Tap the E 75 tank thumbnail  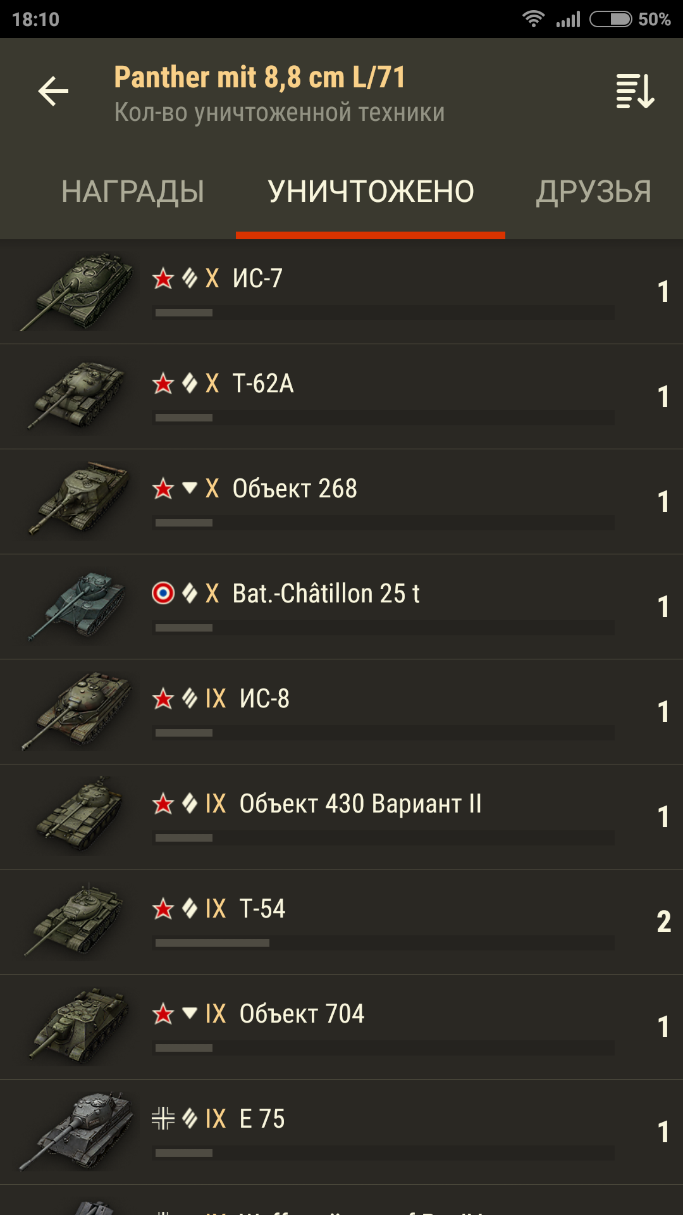(x=77, y=1131)
